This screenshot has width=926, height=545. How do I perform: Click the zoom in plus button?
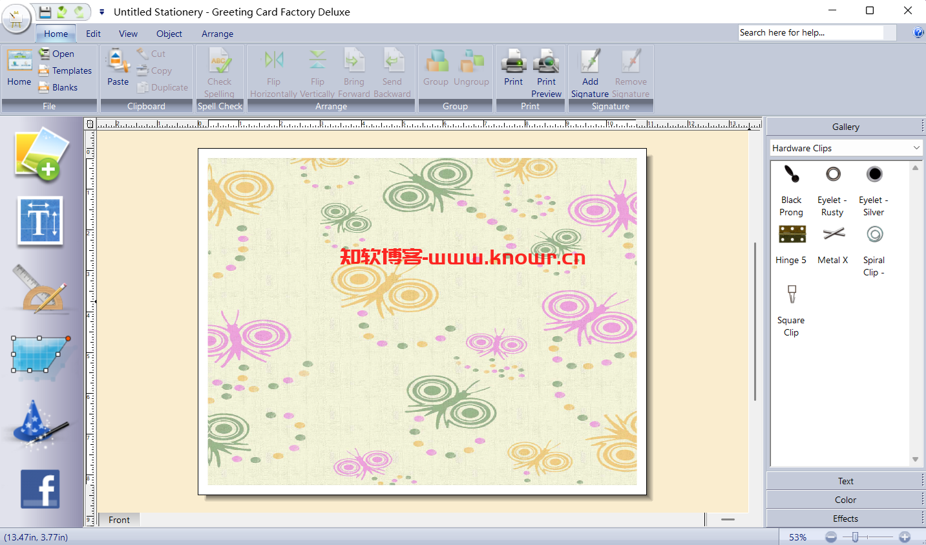tap(905, 537)
